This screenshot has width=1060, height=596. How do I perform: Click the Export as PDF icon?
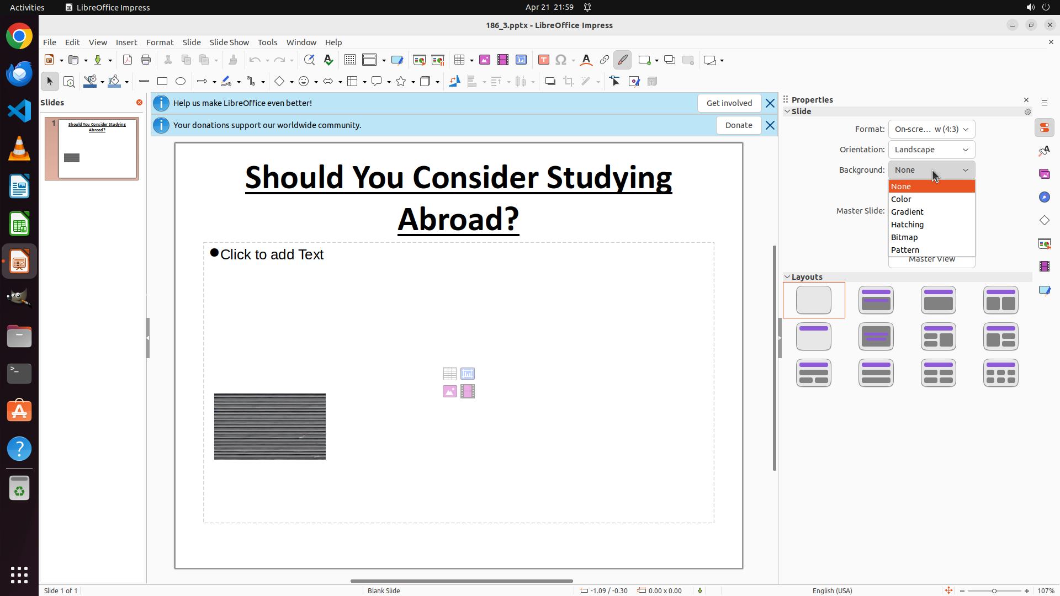tap(128, 60)
